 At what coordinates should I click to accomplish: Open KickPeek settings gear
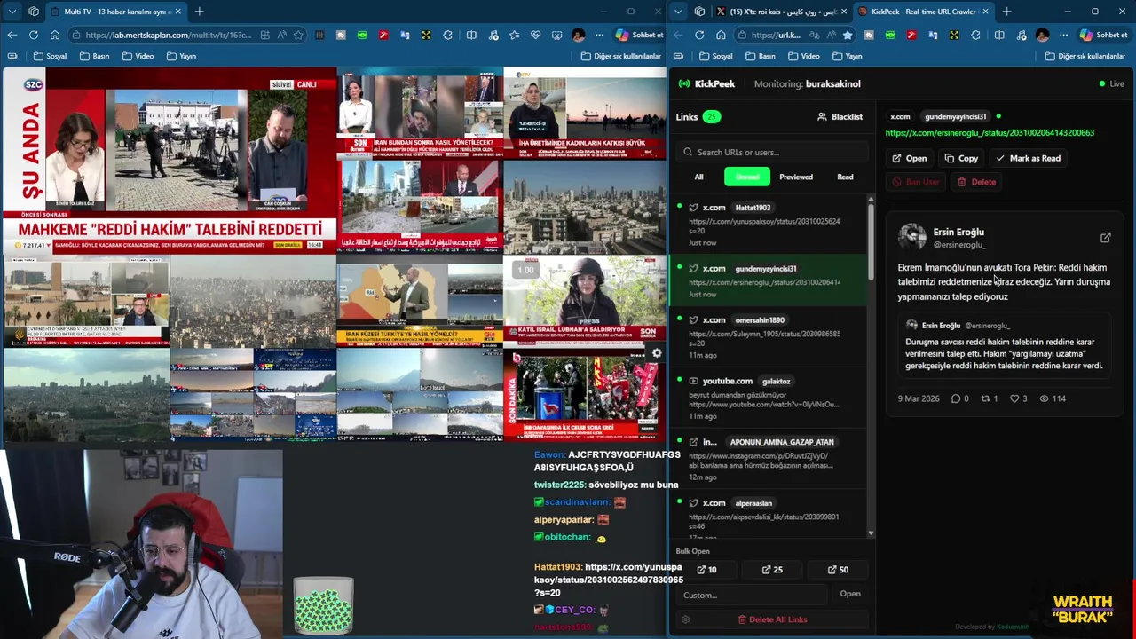[685, 619]
